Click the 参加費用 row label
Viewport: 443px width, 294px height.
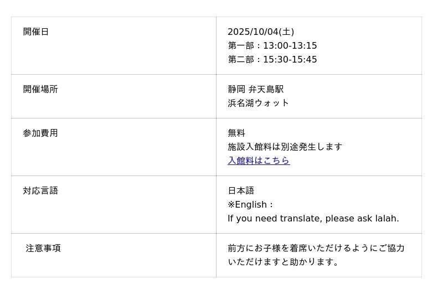(x=40, y=133)
